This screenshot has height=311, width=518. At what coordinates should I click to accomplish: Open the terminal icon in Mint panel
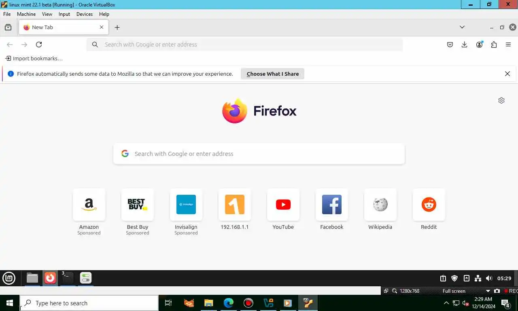[68, 278]
